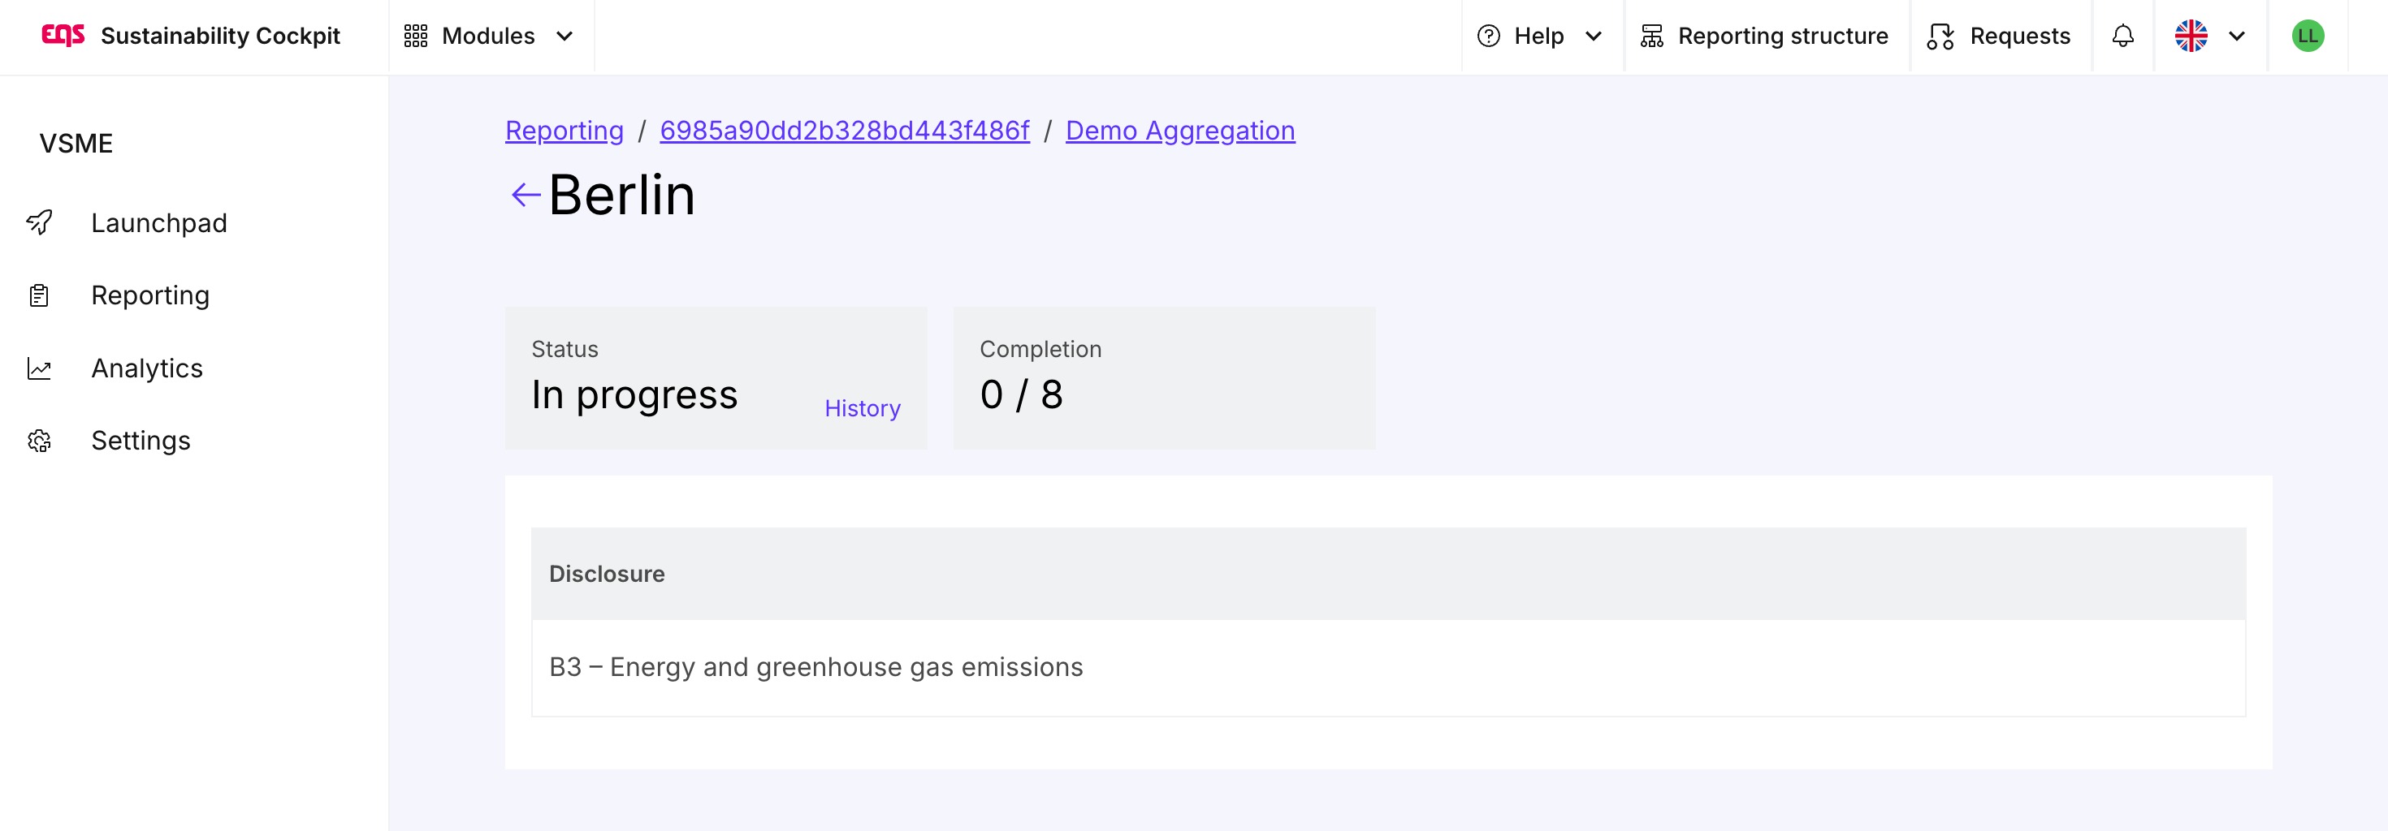Click the Help question mark icon
Image resolution: width=2388 pixels, height=831 pixels.
coord(1488,37)
